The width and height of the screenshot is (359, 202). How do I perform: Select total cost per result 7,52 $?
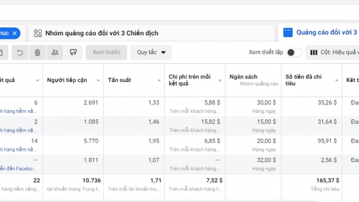[x=214, y=181]
